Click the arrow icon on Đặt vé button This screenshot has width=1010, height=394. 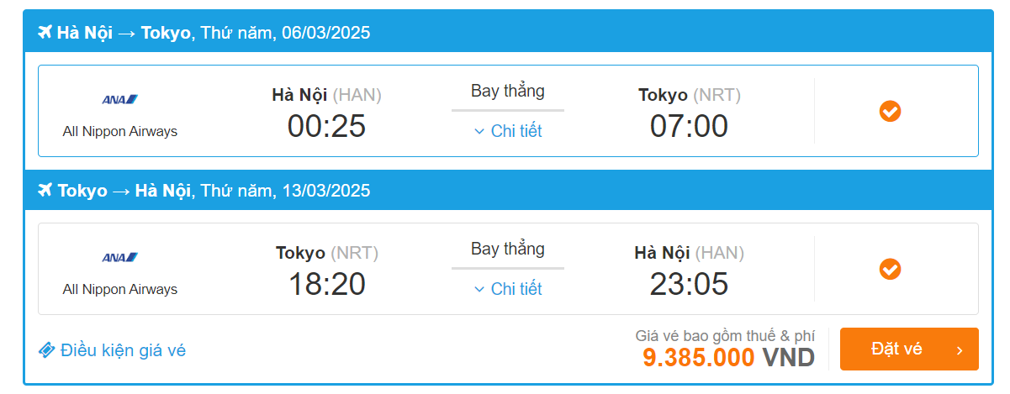pos(960,349)
